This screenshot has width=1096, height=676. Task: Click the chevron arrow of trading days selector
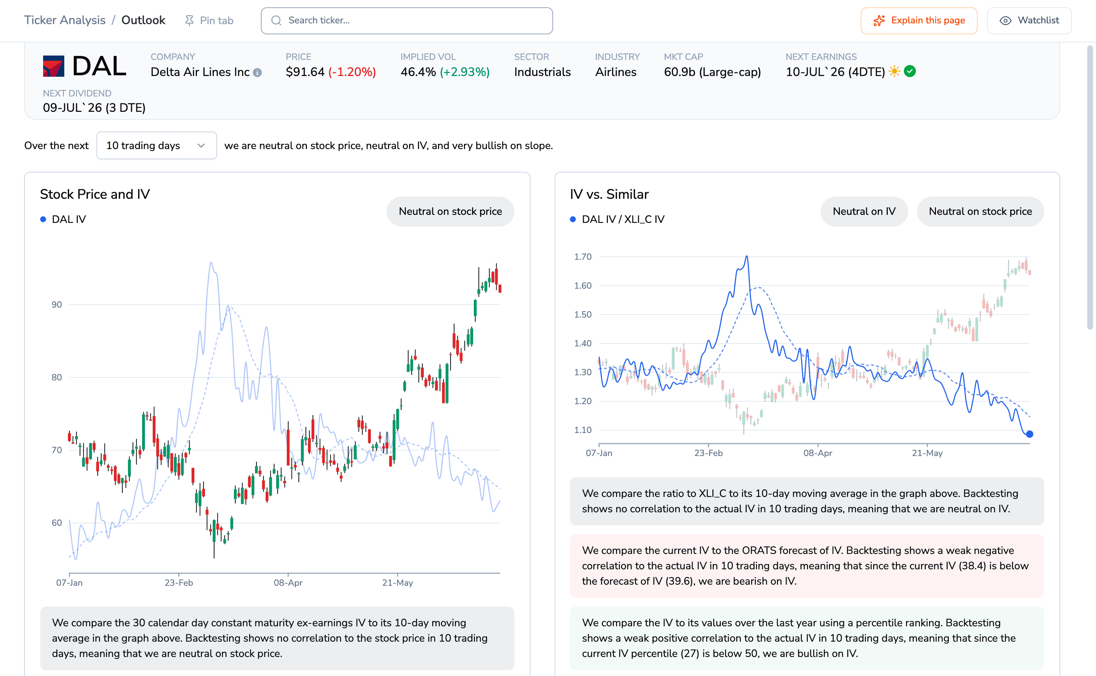pyautogui.click(x=201, y=145)
